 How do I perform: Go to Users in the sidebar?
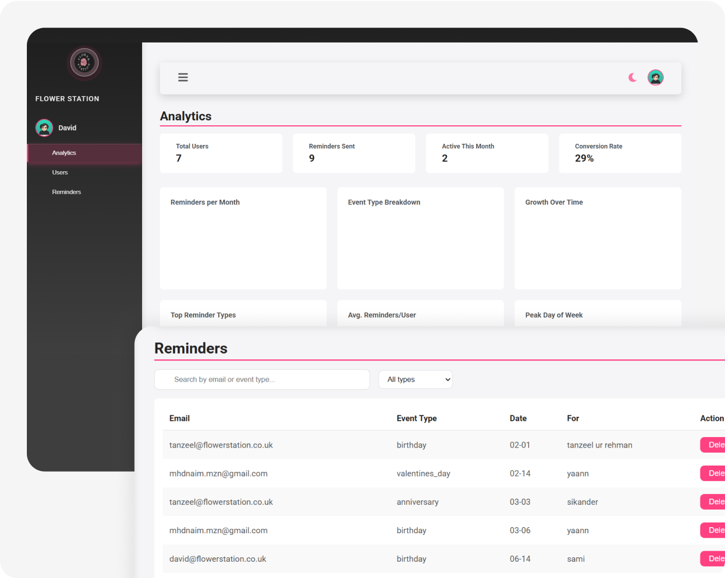coord(60,172)
